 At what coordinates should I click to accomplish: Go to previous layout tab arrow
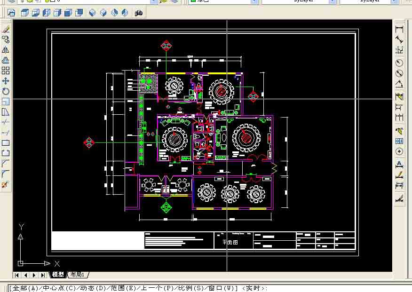pos(25,275)
